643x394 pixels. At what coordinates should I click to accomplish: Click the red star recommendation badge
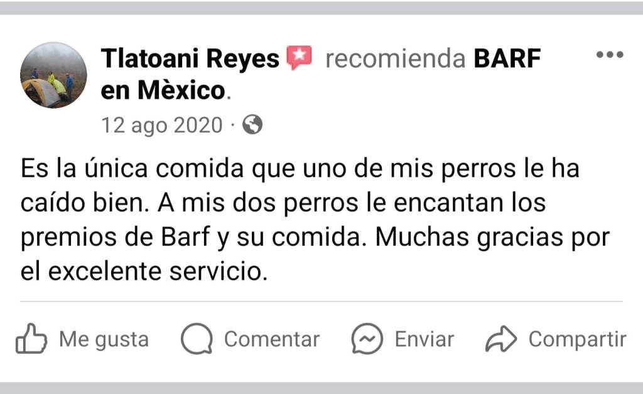[300, 57]
